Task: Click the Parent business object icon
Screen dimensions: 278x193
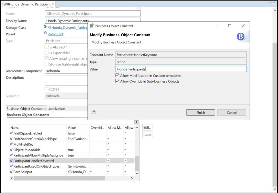Action: point(45,33)
